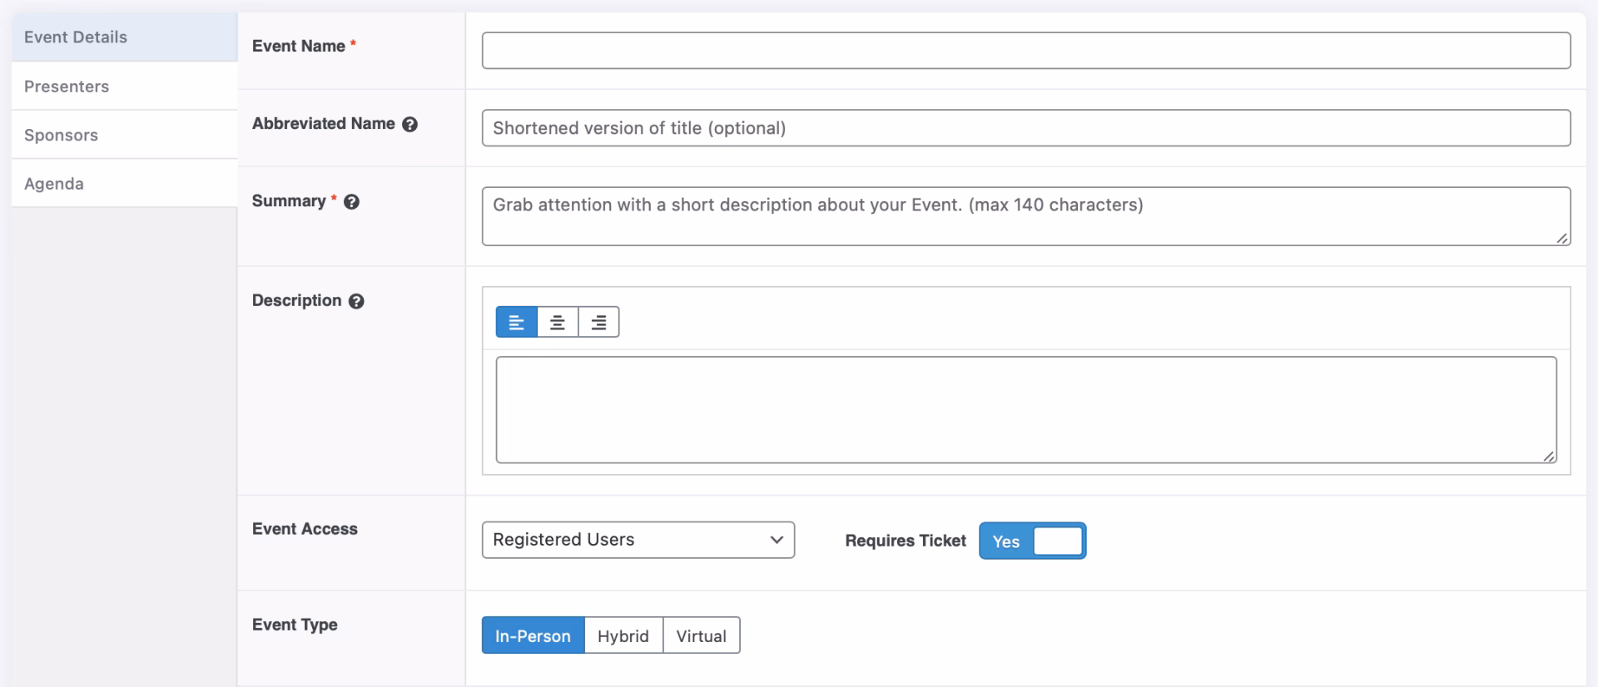Click the Summary help question mark icon
Viewport: 1598px width, 687px height.
[x=351, y=202]
